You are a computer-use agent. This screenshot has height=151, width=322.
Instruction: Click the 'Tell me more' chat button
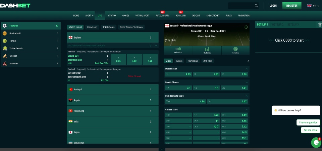point(311,130)
